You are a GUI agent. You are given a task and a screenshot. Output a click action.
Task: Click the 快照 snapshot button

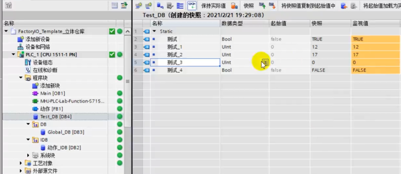(249, 6)
